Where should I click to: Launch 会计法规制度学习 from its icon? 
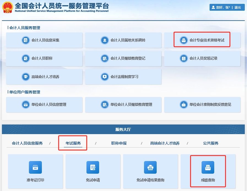(123, 77)
